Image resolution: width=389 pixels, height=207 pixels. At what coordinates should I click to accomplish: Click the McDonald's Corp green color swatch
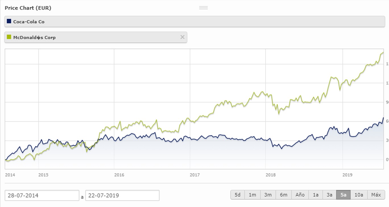click(9, 37)
